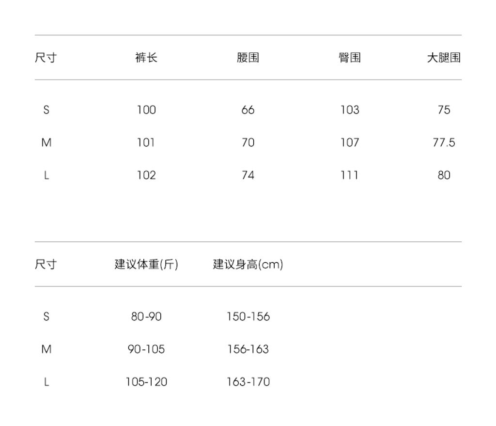Screen dimensions: 496x426
Task: Click the 建议体重(斤) column header
Action: [146, 265]
